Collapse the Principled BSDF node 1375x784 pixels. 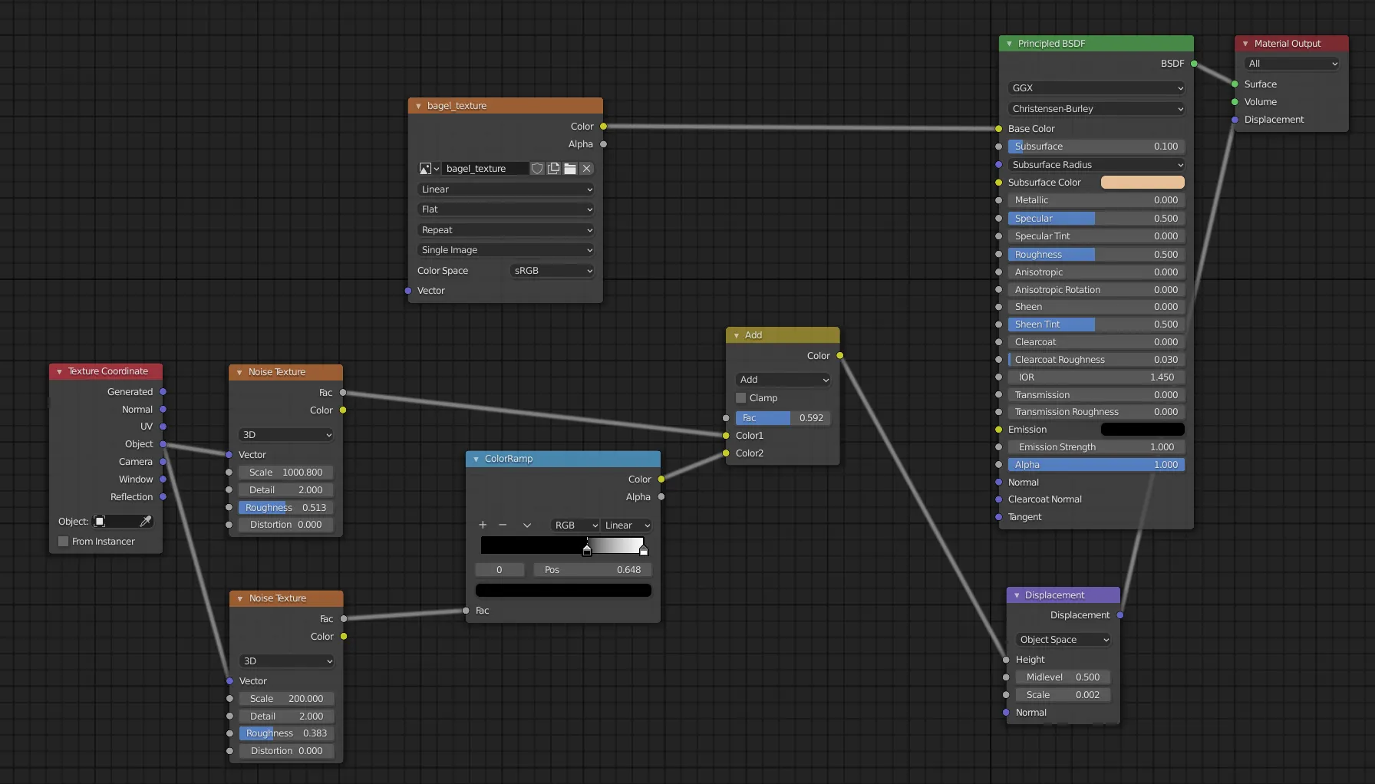click(x=1009, y=44)
